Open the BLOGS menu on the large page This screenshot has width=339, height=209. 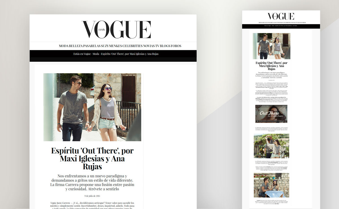165,46
